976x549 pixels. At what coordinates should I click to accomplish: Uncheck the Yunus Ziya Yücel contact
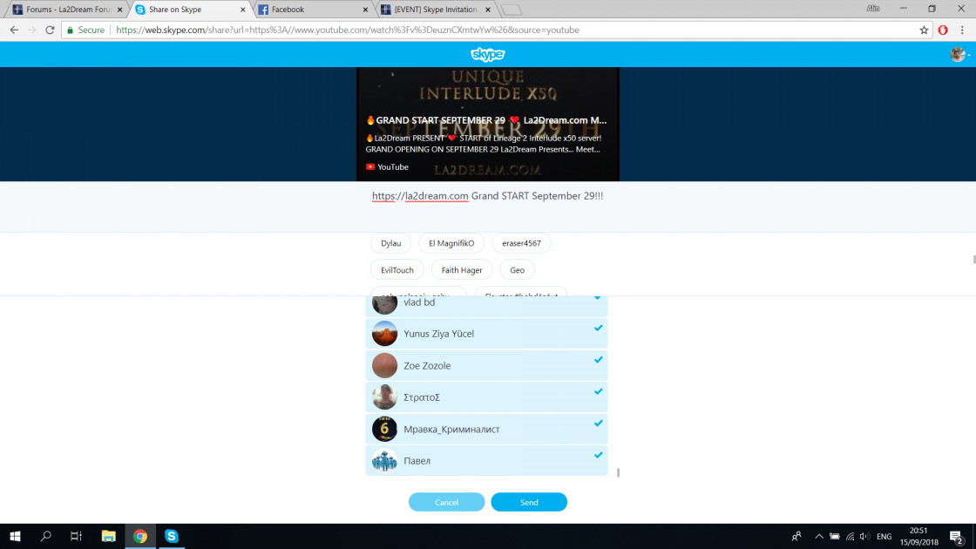click(598, 329)
